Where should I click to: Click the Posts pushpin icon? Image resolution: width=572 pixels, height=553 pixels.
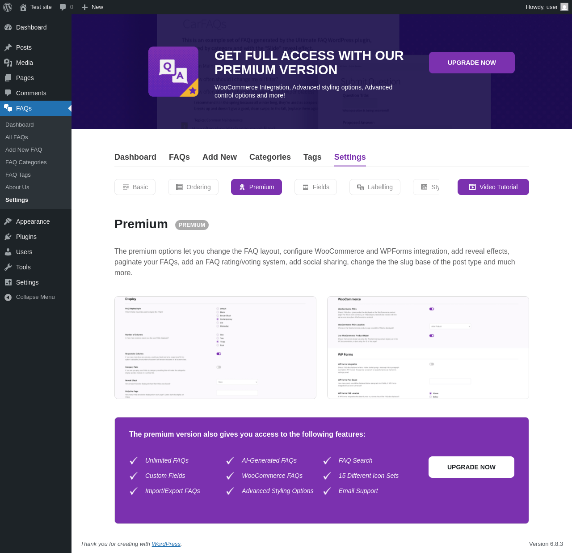click(x=8, y=47)
